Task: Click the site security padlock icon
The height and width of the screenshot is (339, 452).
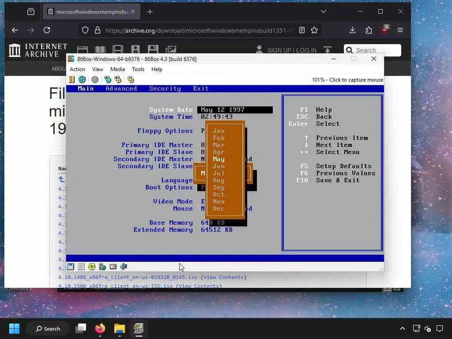Action: click(98, 30)
